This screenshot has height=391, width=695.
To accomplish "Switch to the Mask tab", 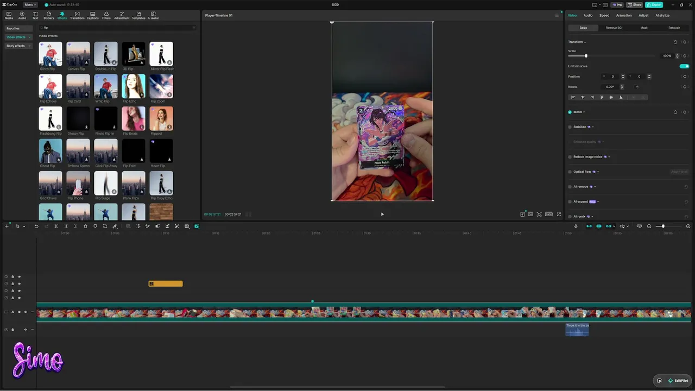I will click(644, 28).
